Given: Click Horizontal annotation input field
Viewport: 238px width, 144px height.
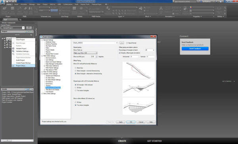Looking at the screenshot, I should point(134,57).
